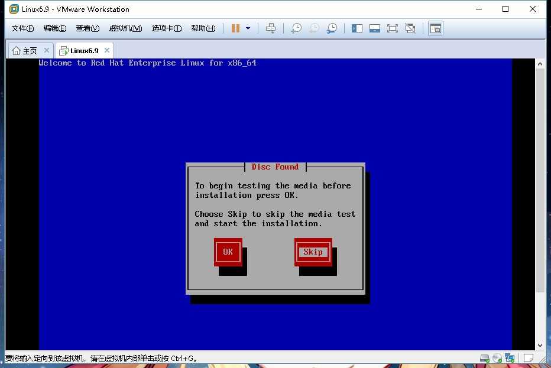Open the snapshot manager
Screen dimensions: 551x368
[x=332, y=28]
